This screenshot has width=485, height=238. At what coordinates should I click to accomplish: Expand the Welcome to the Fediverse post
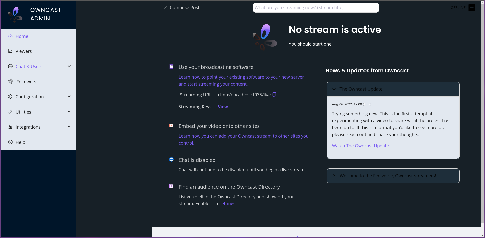point(334,176)
